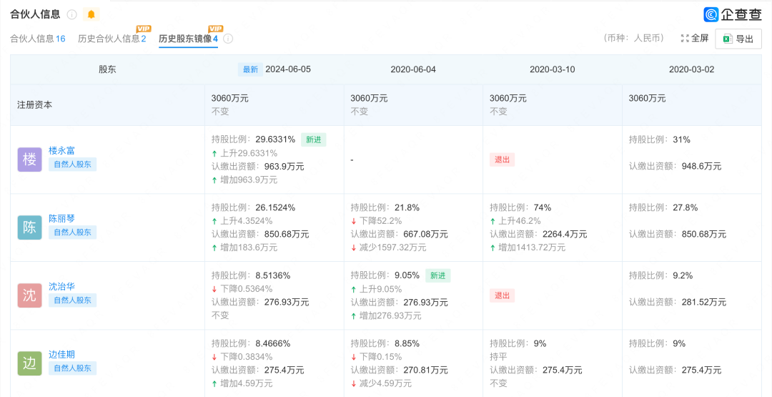
Task: Open shareholder link 楼永富
Action: 61,151
